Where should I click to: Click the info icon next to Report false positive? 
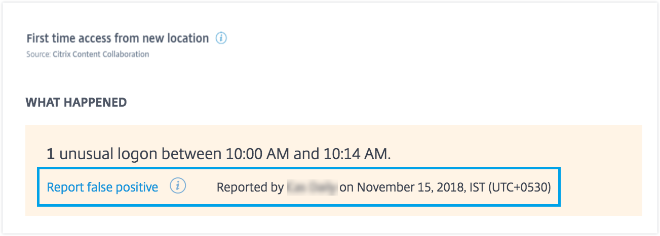click(x=178, y=187)
